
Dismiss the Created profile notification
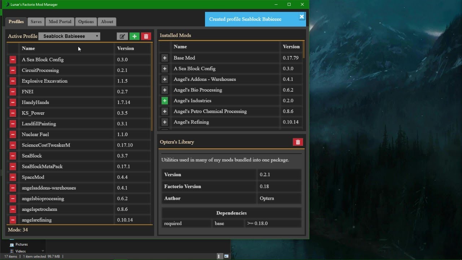coord(302,17)
